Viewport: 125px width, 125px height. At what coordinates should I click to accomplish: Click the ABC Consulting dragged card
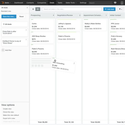pos(63,65)
